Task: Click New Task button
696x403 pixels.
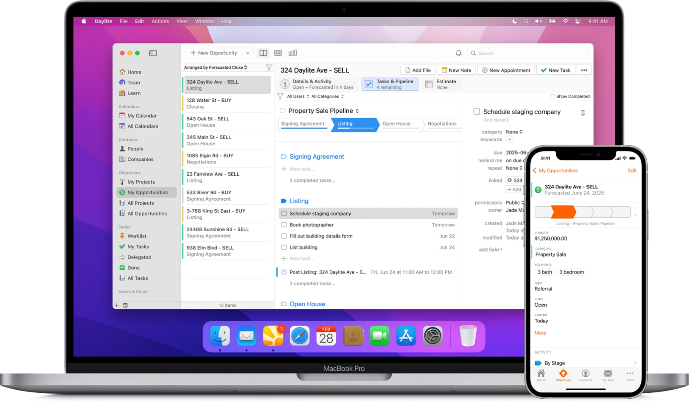Action: 556,70
